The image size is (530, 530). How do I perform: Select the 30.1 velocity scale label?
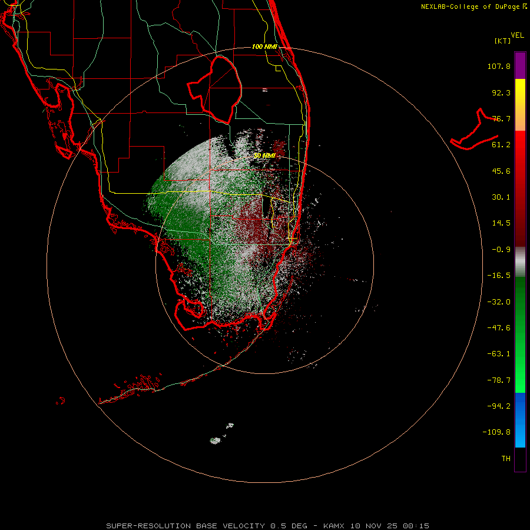point(501,197)
